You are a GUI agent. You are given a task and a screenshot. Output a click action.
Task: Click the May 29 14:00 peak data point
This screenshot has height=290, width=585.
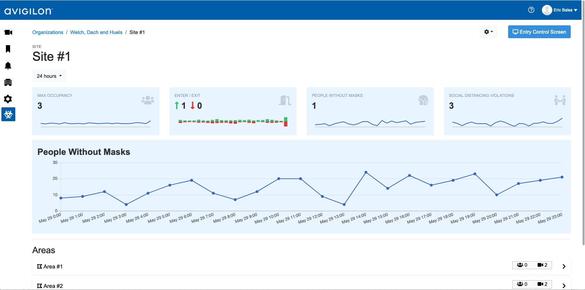click(366, 172)
